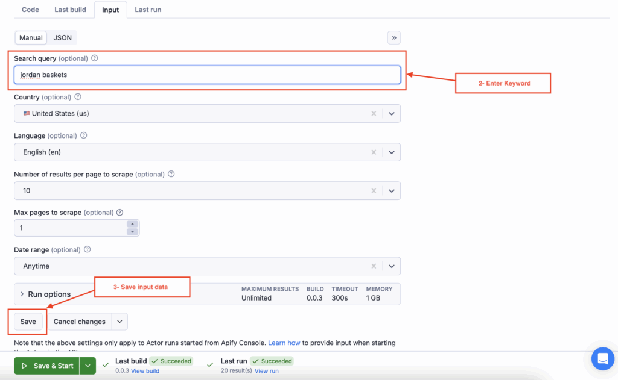This screenshot has height=380, width=618.
Task: Select the Input tab
Action: coord(110,10)
